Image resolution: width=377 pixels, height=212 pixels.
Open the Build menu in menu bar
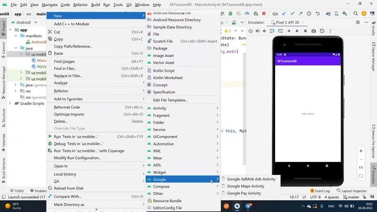tap(95, 5)
